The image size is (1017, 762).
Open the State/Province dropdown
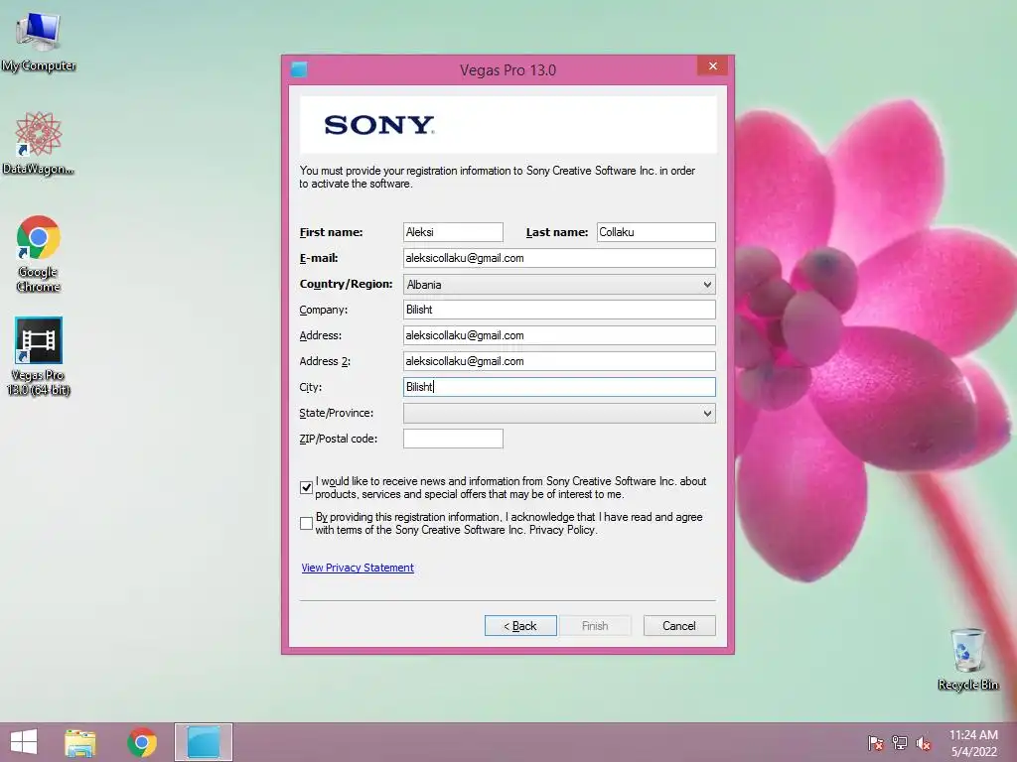[559, 414]
